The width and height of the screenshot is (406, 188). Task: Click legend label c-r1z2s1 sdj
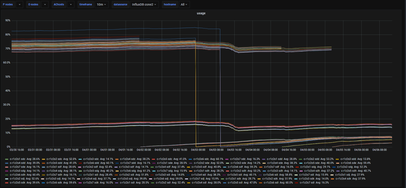[343, 175]
